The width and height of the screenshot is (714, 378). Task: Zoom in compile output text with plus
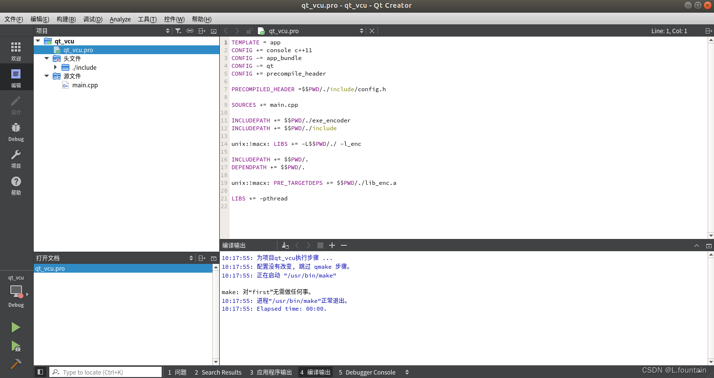(332, 245)
